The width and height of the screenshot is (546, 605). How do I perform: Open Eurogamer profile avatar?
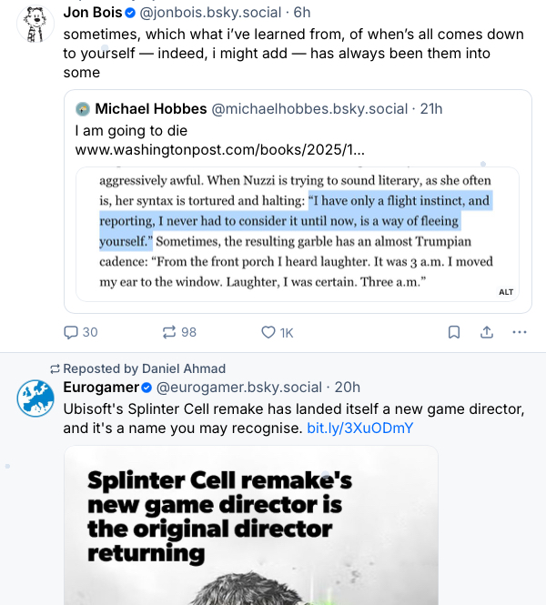point(35,399)
